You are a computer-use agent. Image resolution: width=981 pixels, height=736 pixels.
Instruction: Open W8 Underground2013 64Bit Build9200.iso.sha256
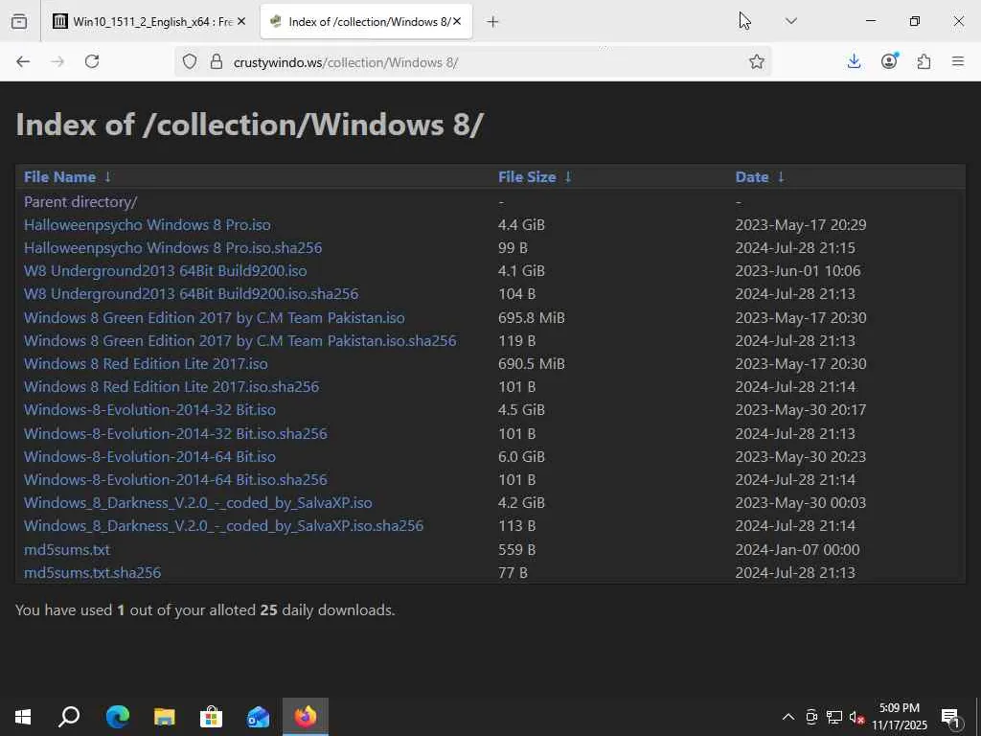[x=191, y=293]
